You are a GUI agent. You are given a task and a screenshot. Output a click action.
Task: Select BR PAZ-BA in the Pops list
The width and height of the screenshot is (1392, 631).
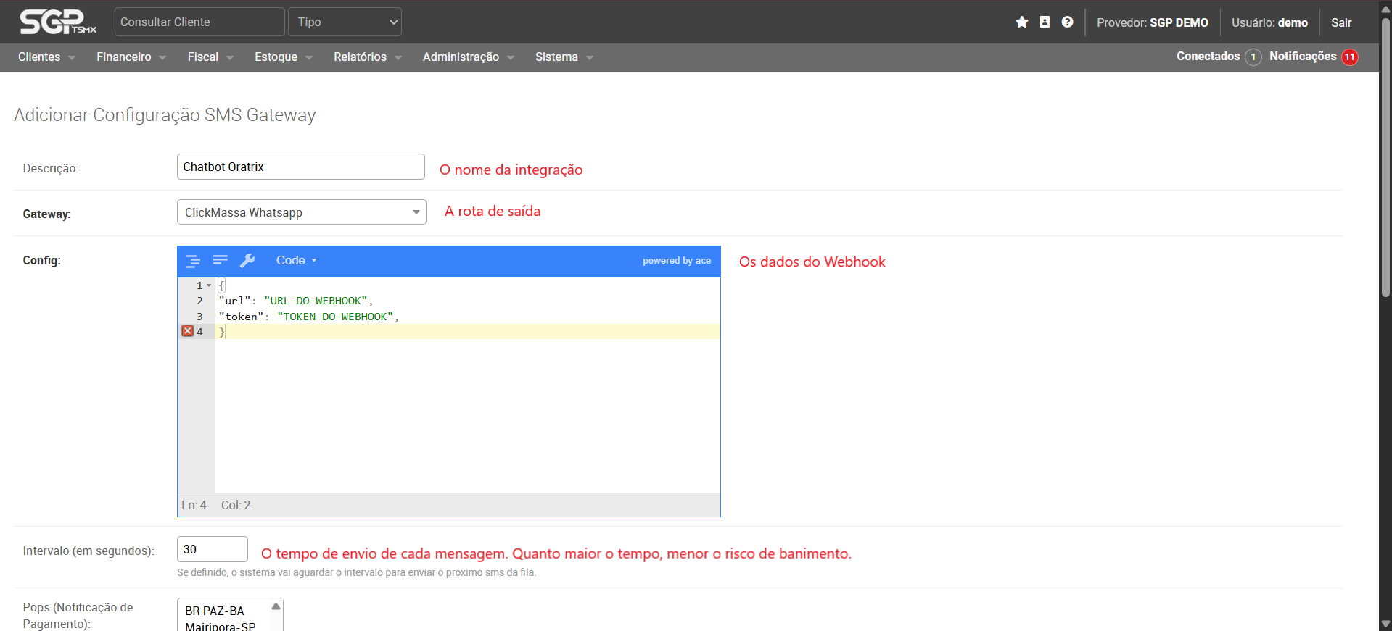click(x=215, y=611)
